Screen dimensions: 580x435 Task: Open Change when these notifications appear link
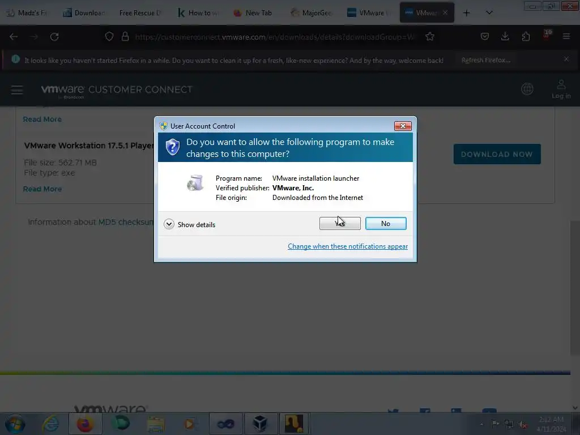(348, 246)
